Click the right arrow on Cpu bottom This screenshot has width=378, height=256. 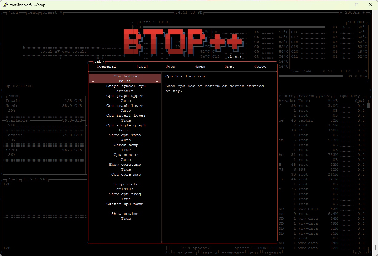tap(157, 81)
